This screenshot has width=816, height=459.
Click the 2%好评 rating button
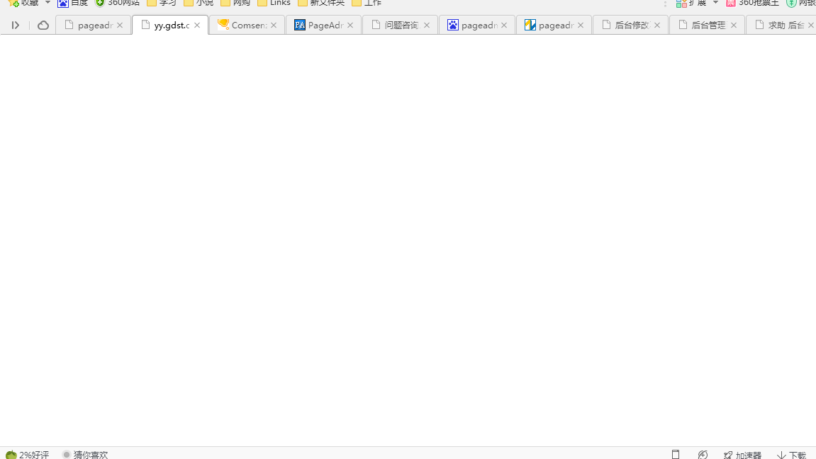(x=27, y=455)
